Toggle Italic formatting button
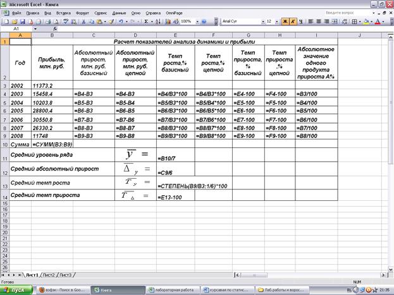The image size is (394, 295). click(x=293, y=21)
